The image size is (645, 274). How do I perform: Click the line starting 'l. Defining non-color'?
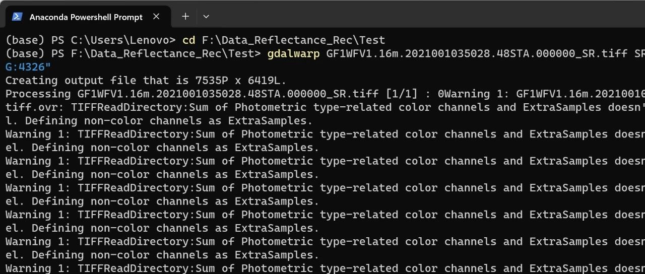(159, 120)
